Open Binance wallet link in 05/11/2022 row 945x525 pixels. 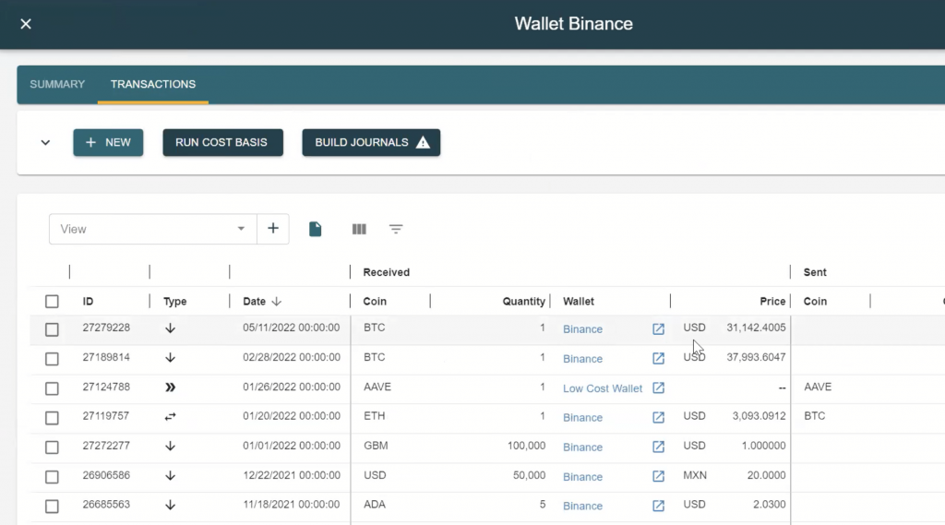click(x=583, y=329)
